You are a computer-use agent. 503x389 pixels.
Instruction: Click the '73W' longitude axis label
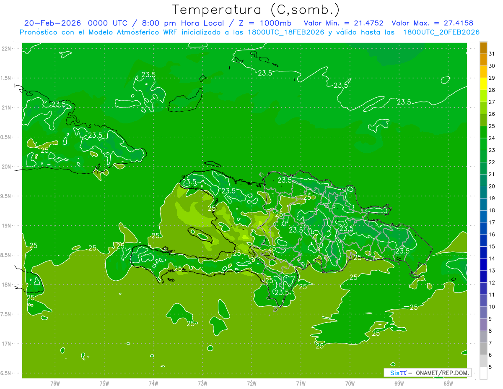pyautogui.click(x=202, y=384)
